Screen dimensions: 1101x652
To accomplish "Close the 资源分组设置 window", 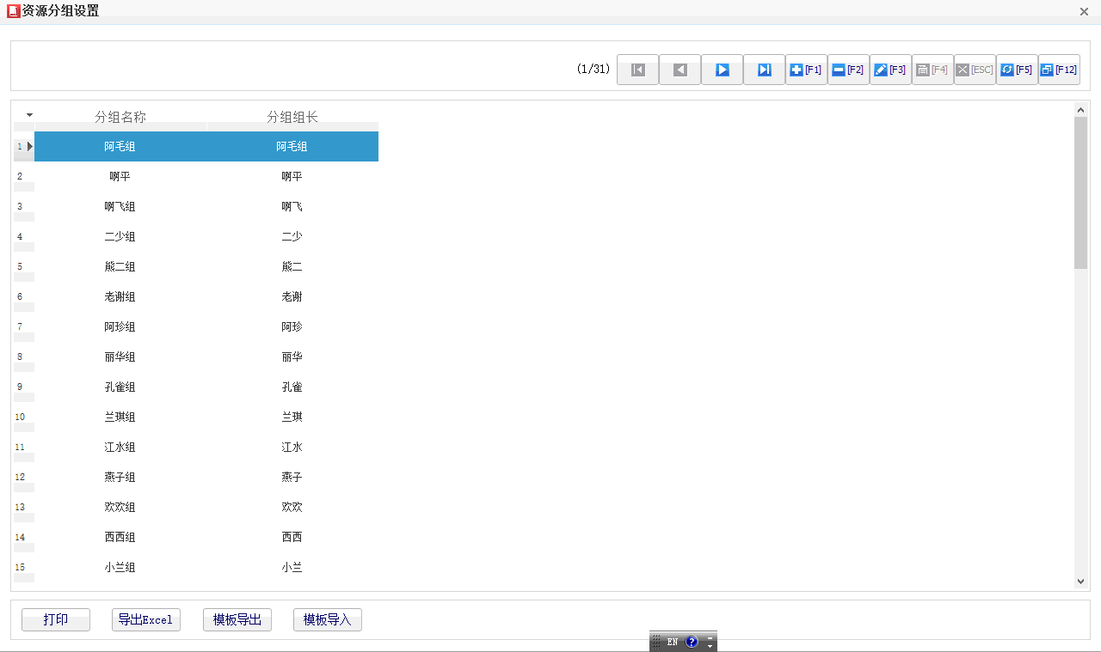I will (1085, 11).
